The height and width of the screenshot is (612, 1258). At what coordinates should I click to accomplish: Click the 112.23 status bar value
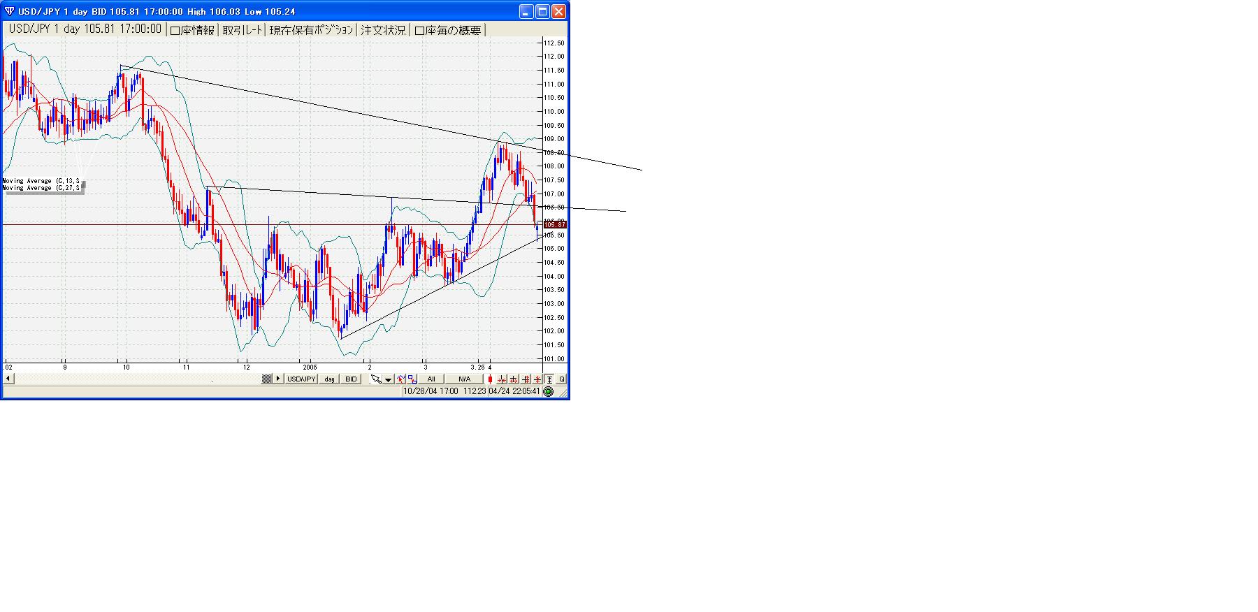coord(474,391)
